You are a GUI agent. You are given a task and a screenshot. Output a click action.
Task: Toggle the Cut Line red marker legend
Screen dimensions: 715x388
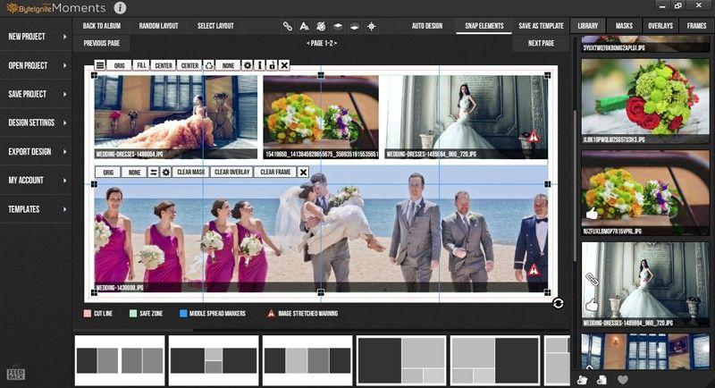click(x=88, y=314)
